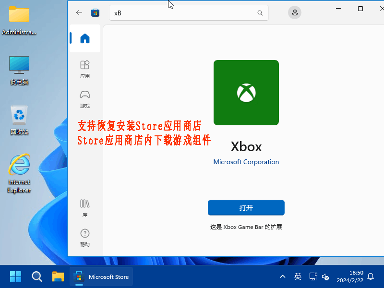The height and width of the screenshot is (288, 384).
Task: Switch input language via 英 indicator
Action: click(x=298, y=277)
